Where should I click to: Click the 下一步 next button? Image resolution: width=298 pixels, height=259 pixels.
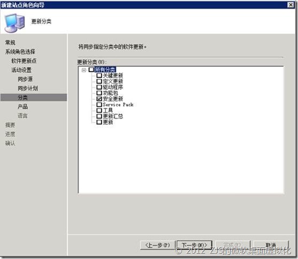(194, 245)
